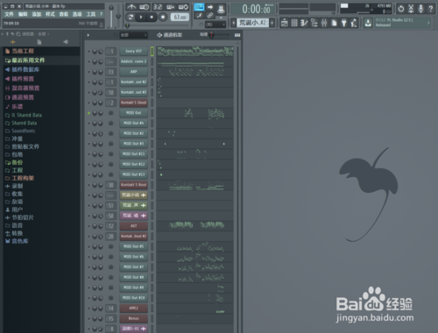The image size is (438, 333).
Task: Expand the 工程构架 folder in browser
Action: coord(23,178)
